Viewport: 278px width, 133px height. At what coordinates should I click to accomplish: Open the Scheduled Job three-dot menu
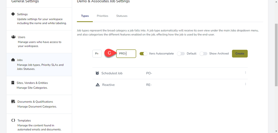[x=245, y=73]
